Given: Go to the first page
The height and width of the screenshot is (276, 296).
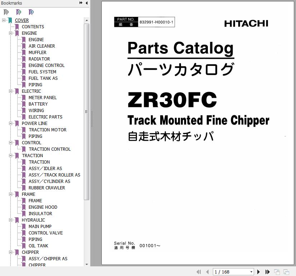Looking at the screenshot, I should (x=199, y=272).
